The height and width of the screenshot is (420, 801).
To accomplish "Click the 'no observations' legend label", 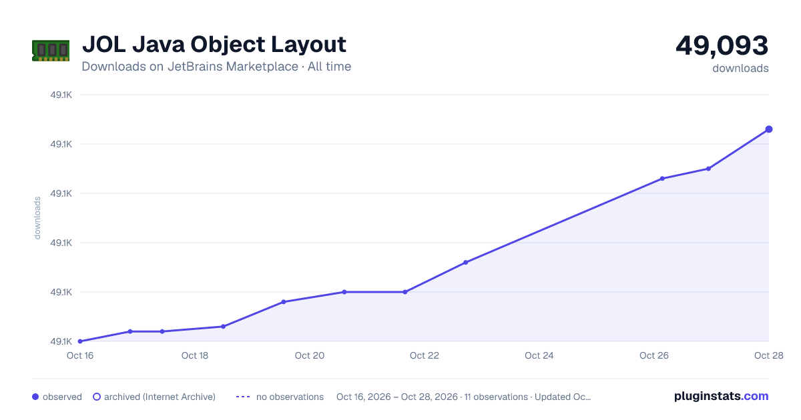I will 290,397.
